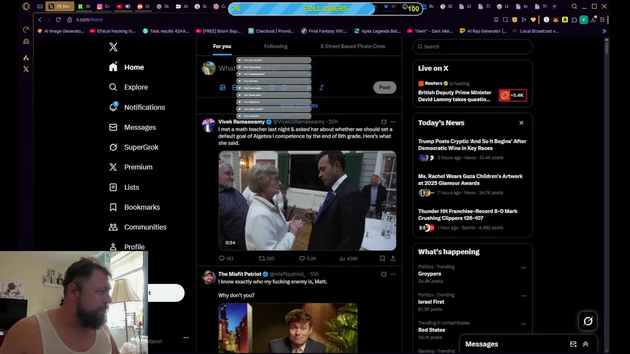
Task: Open the X logo in sidebar
Action: click(x=113, y=47)
